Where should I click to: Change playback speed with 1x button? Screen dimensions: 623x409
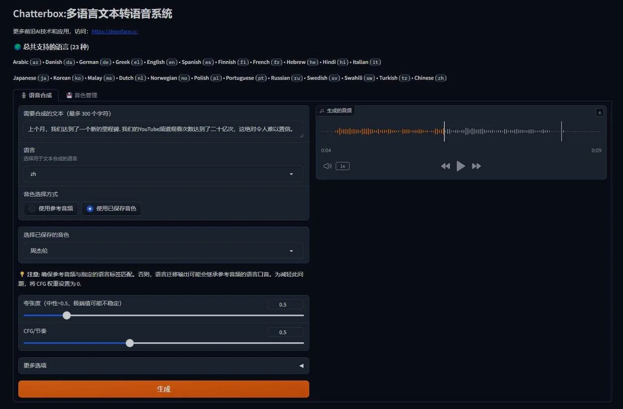click(343, 166)
